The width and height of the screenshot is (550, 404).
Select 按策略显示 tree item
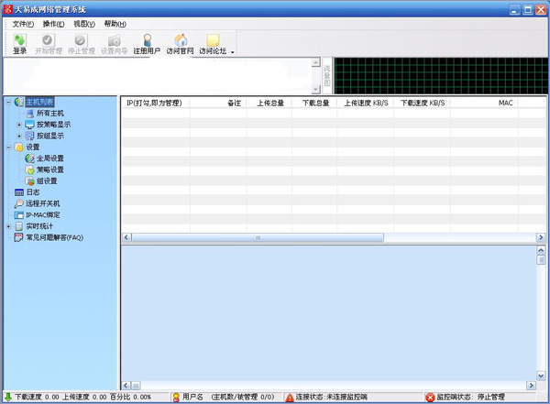[x=53, y=125]
